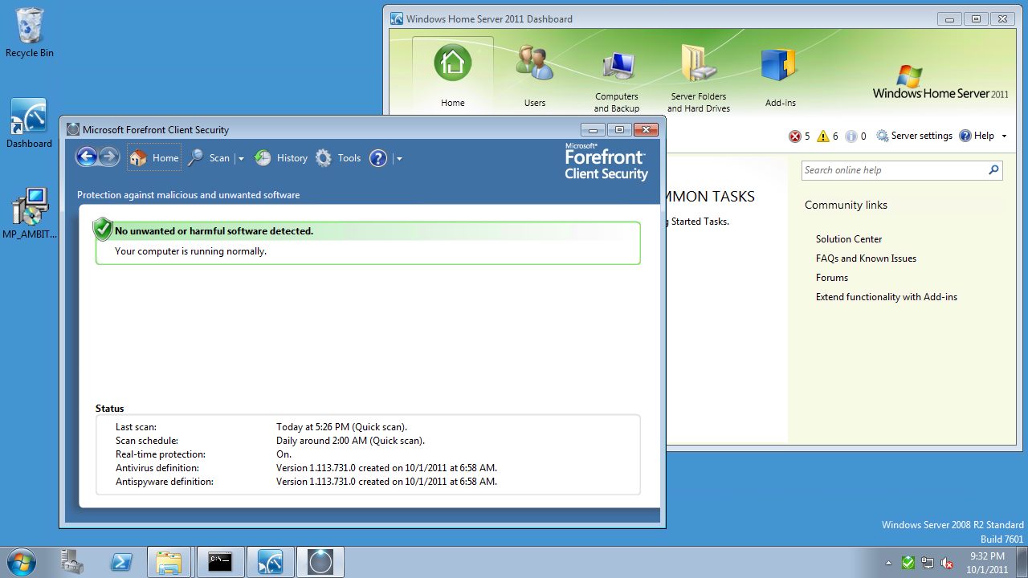Image resolution: width=1028 pixels, height=578 pixels.
Task: Switch to Command Prompt taskbar window
Action: point(220,562)
